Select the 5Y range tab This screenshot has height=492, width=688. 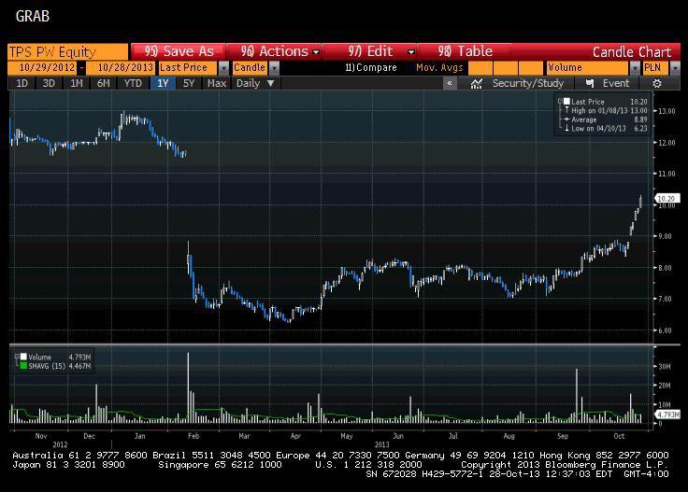[189, 83]
